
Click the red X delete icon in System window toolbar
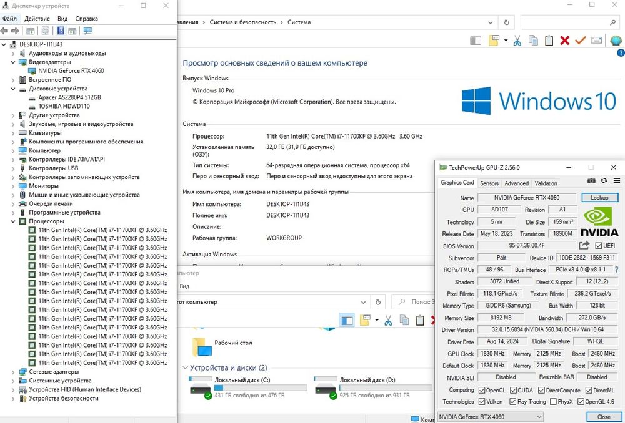[x=564, y=40]
